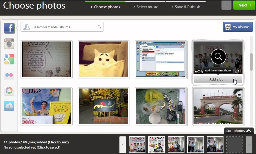Advance the bottom filmstrip with the right arrow
The width and height of the screenshot is (256, 154).
coord(249,144)
